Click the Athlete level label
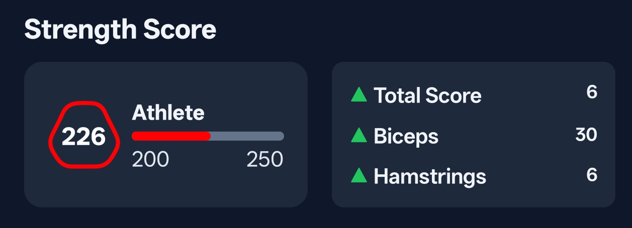 [x=168, y=113]
